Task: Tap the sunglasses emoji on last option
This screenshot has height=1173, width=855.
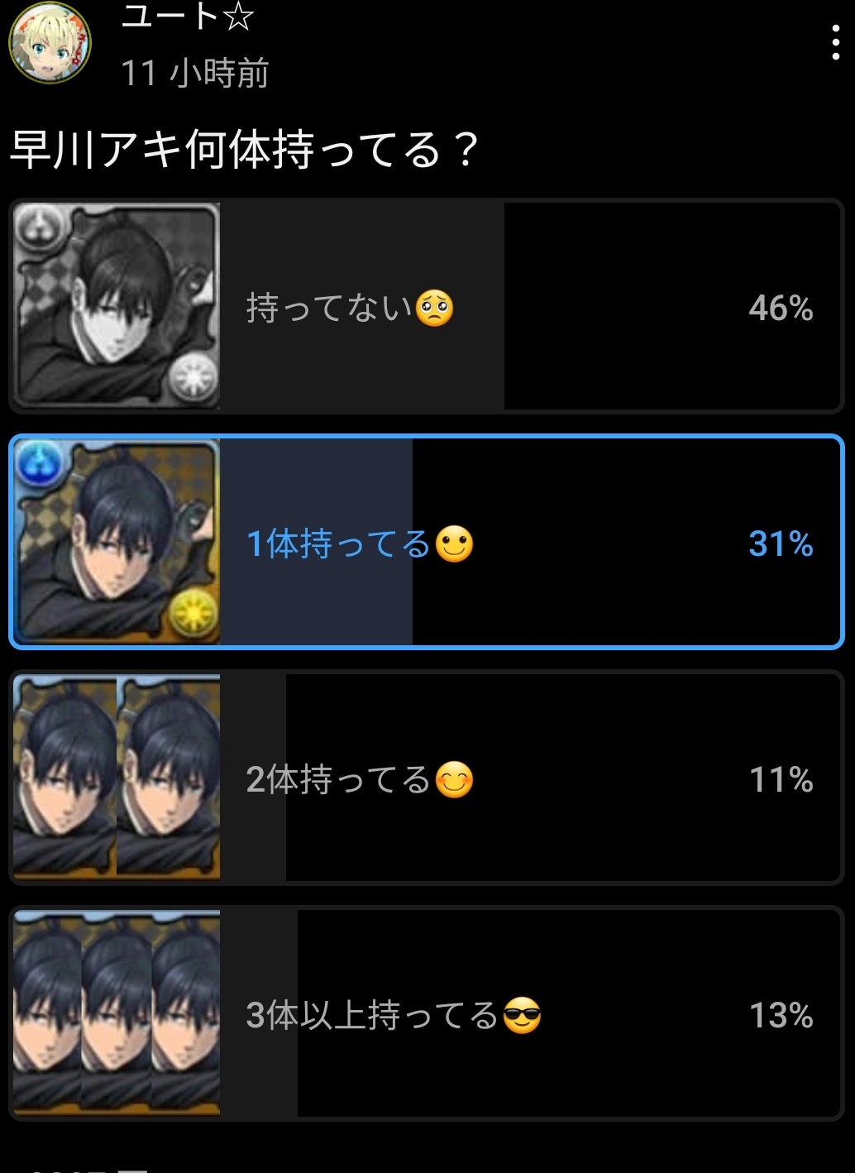Action: coord(522,1016)
